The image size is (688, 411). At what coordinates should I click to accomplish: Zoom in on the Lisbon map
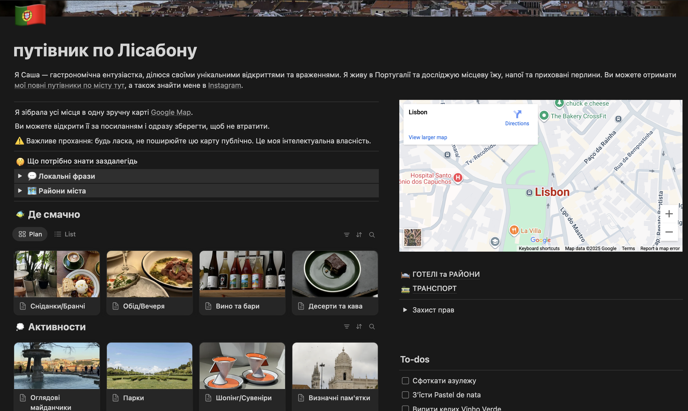click(669, 214)
